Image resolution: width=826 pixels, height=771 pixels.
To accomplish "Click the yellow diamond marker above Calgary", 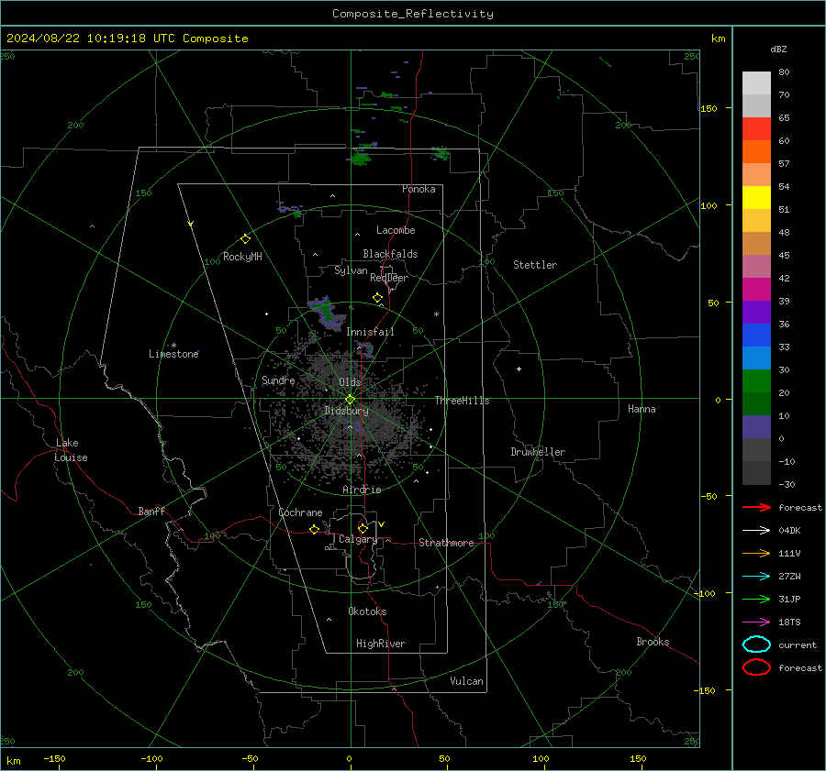I will (x=363, y=528).
